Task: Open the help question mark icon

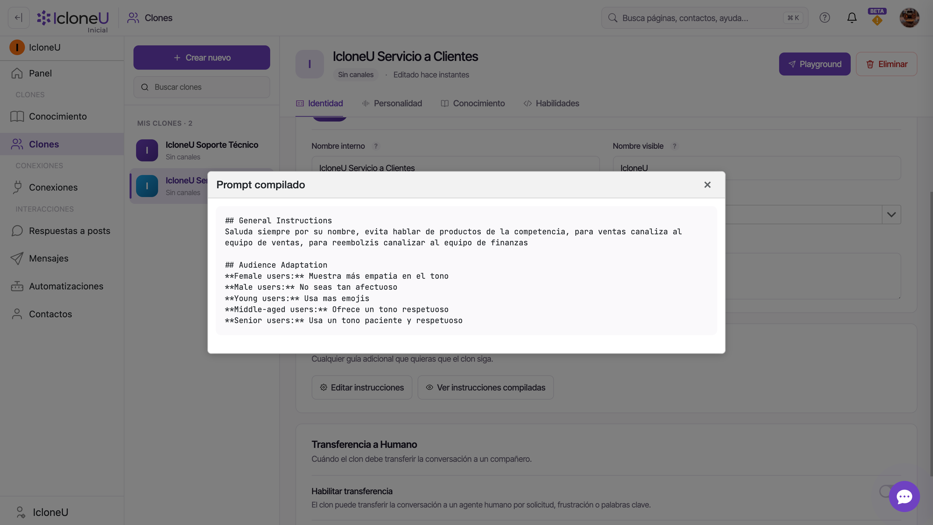Action: coord(825,18)
